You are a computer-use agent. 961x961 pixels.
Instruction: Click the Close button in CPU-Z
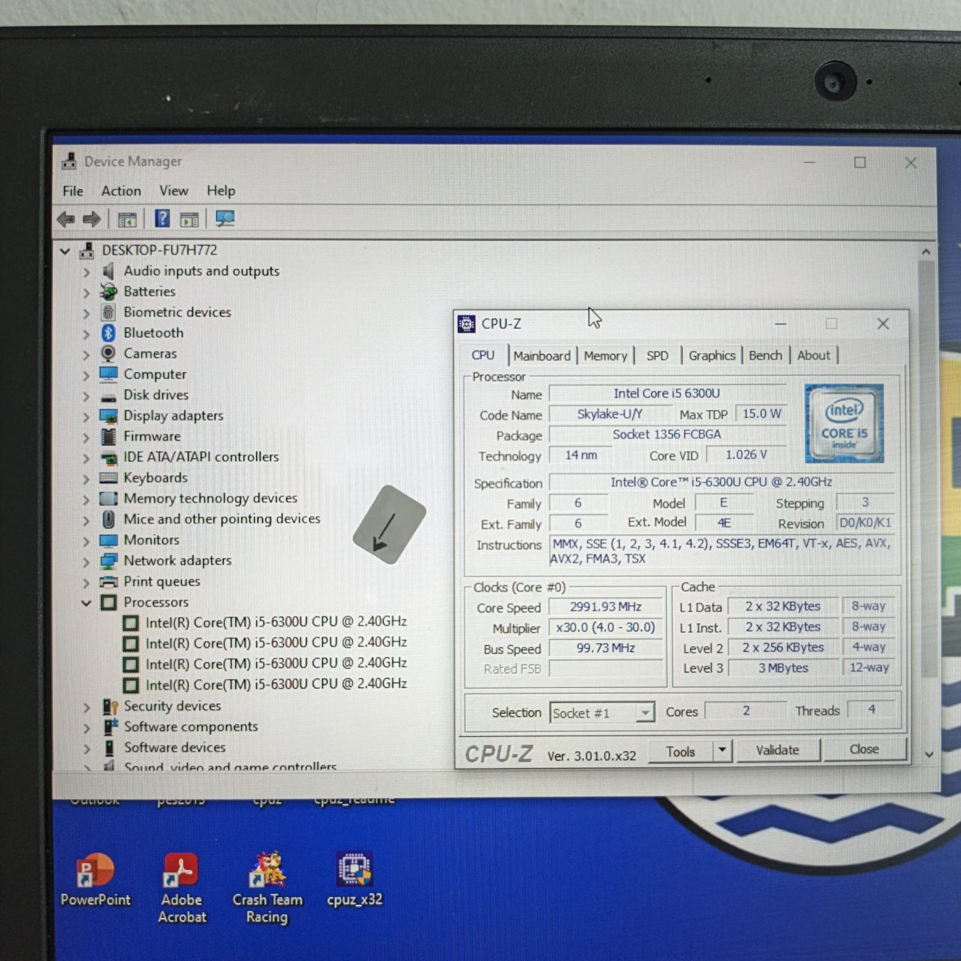pos(864,749)
